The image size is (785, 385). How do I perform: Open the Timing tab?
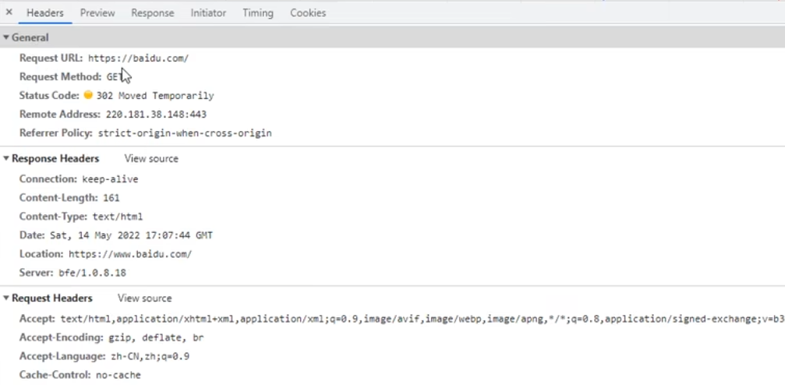[257, 12]
